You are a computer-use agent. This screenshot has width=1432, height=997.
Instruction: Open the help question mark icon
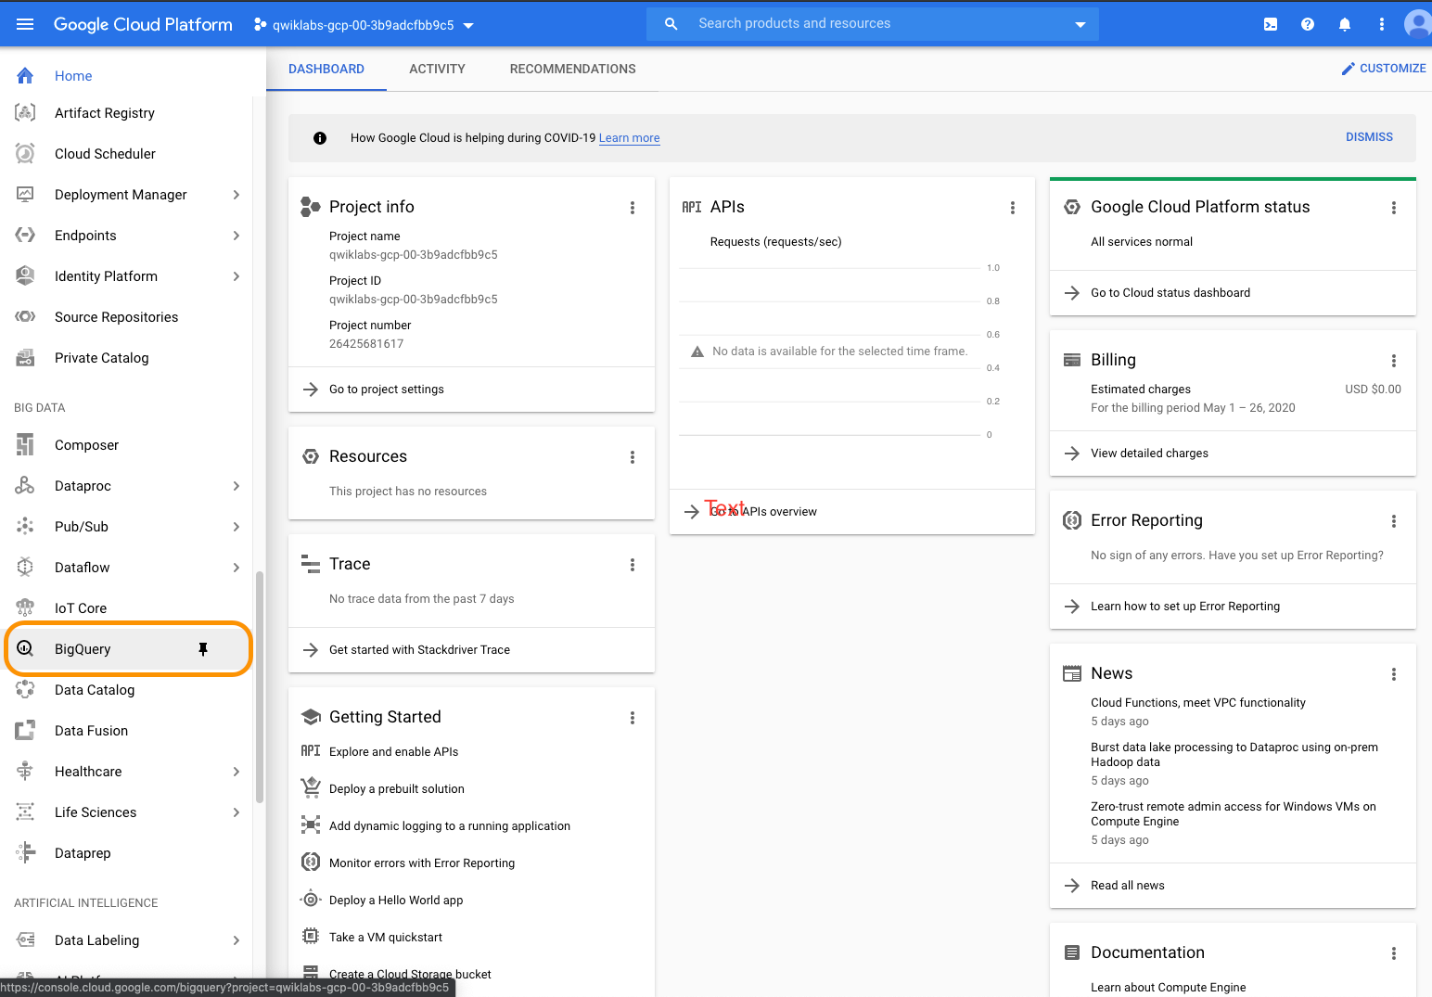pos(1308,24)
